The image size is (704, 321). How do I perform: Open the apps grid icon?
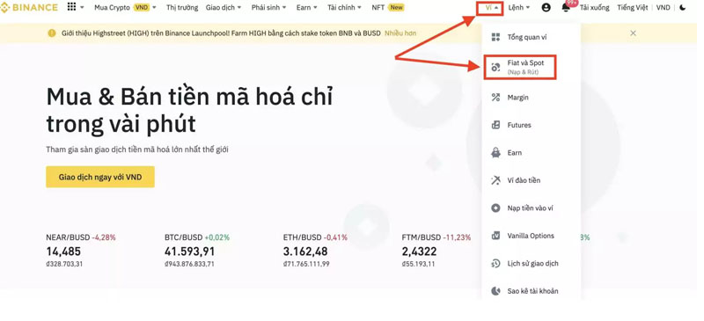click(71, 7)
